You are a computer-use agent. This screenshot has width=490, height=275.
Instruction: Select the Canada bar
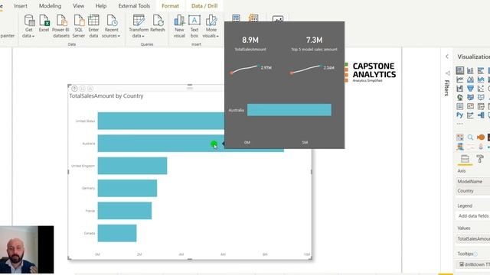coord(117,233)
